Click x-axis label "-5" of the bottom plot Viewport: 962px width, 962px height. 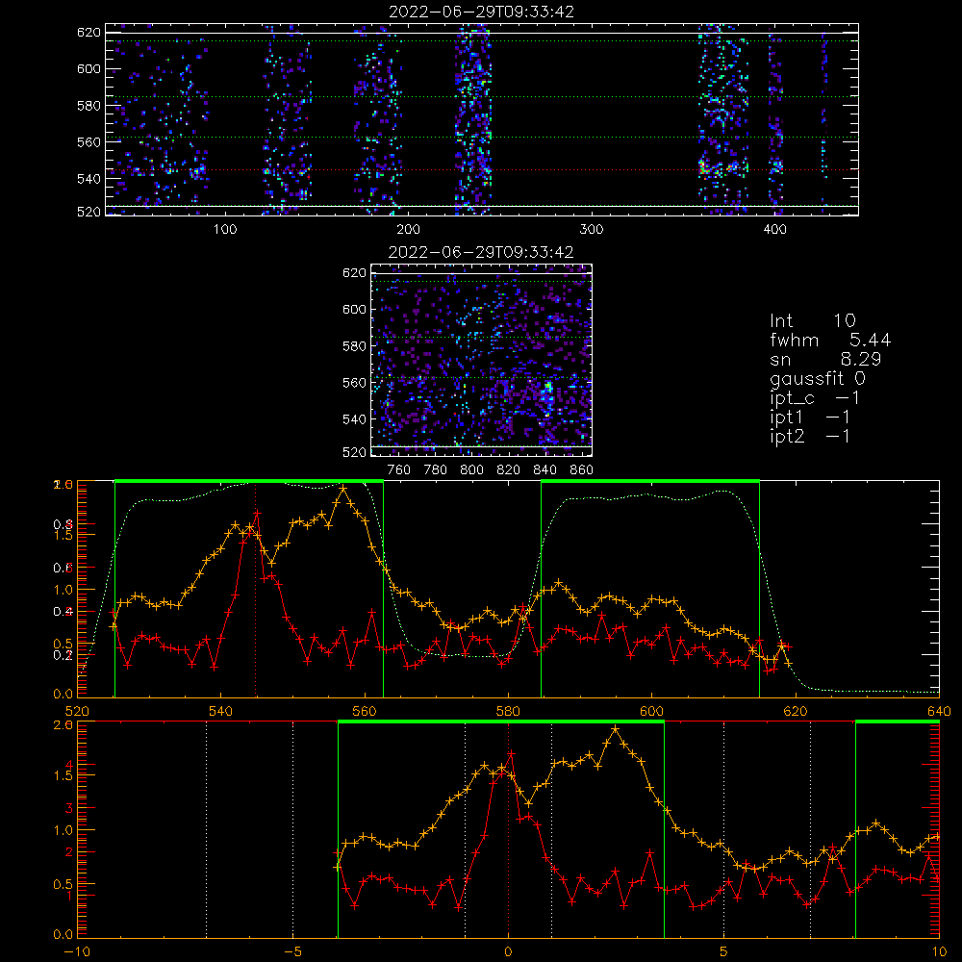[292, 952]
